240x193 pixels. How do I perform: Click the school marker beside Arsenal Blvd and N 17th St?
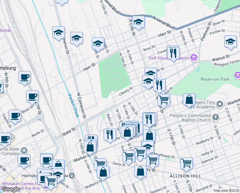pos(138,23)
